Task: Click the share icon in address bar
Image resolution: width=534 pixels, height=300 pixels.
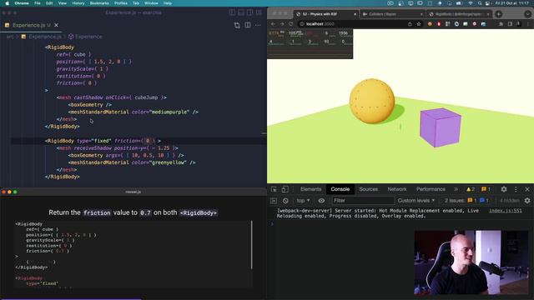Action: click(x=410, y=24)
